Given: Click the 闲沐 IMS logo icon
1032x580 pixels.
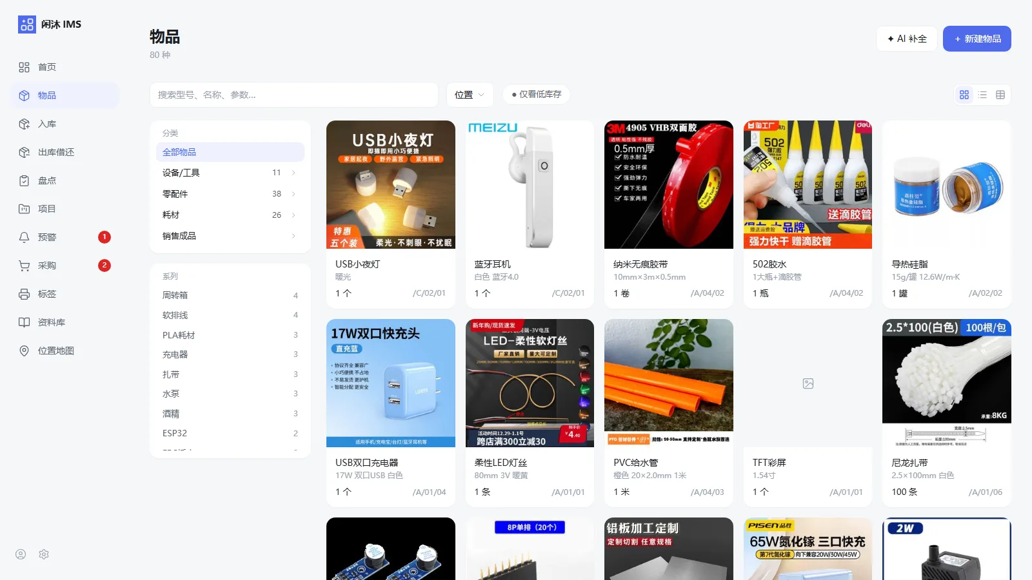Looking at the screenshot, I should tap(27, 24).
